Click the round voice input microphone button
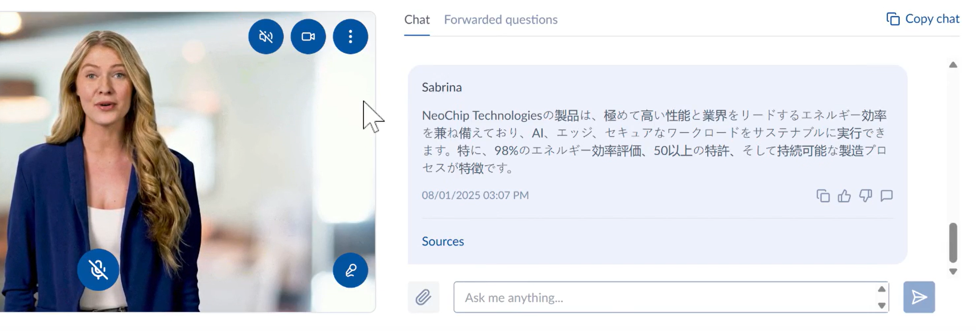This screenshot has height=331, width=976. coord(350,270)
